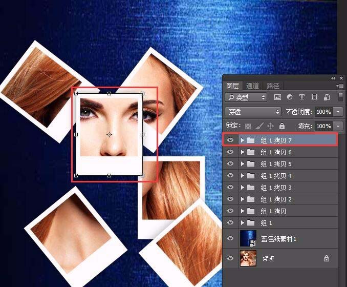Filter layers by pixel image icon
347x287 pixels.
pyautogui.click(x=277, y=97)
